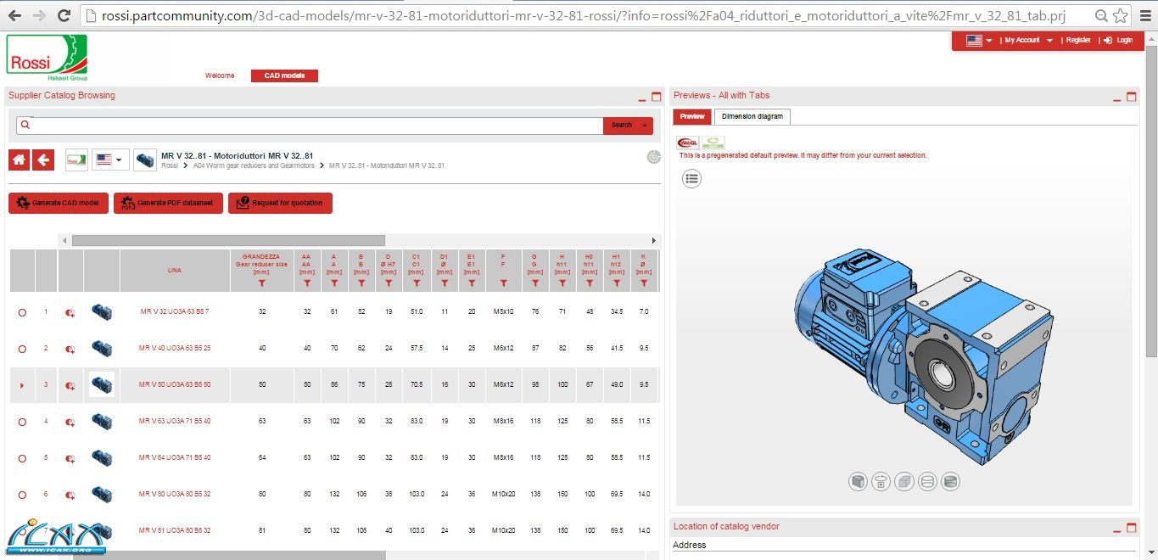Click the bookmark star in address bar
Screen dimensions: 1158x560
coord(1121,15)
